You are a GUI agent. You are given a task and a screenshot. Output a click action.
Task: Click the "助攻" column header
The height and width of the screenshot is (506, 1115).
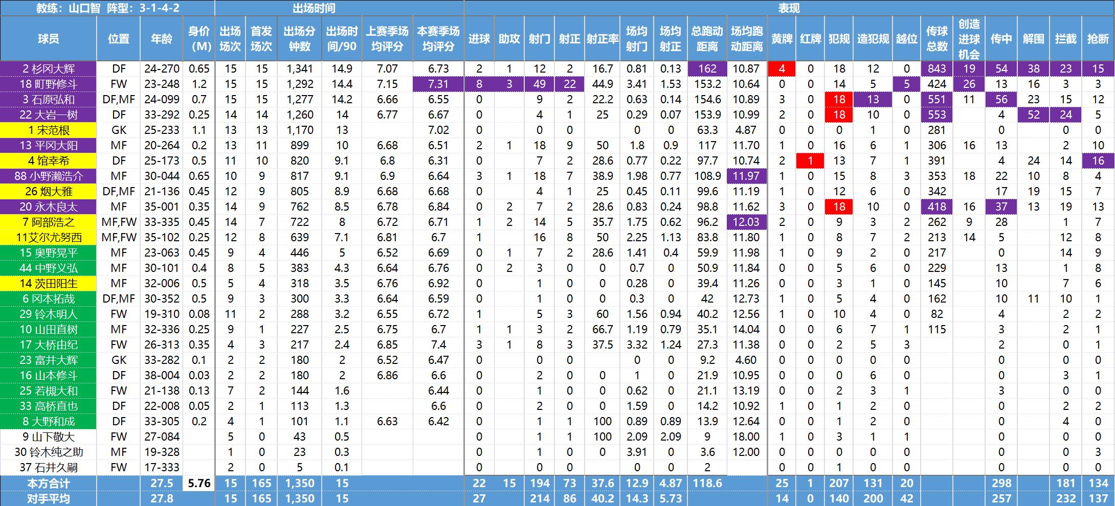coord(509,38)
